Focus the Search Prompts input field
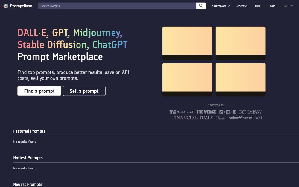 [117, 6]
